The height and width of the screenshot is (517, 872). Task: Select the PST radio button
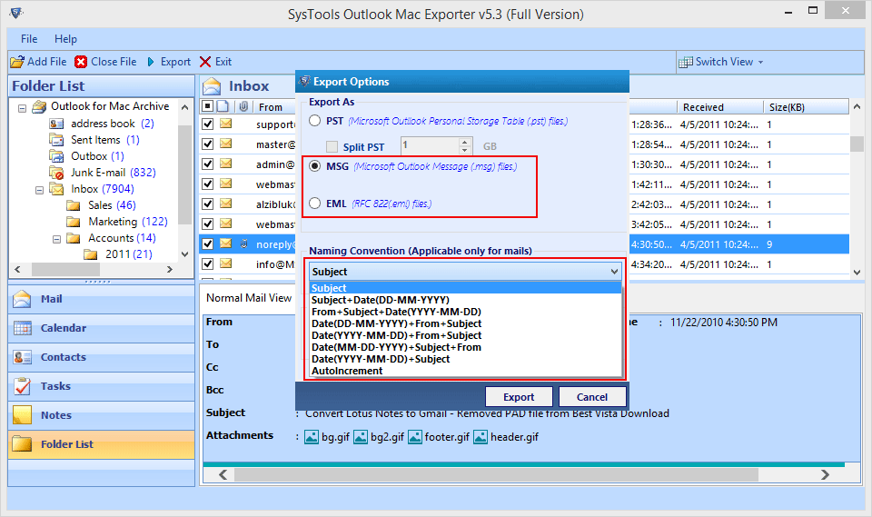pyautogui.click(x=315, y=121)
